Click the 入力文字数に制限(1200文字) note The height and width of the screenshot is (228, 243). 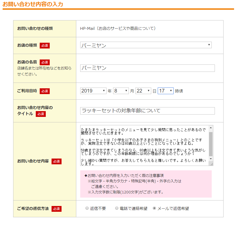tap(126, 192)
